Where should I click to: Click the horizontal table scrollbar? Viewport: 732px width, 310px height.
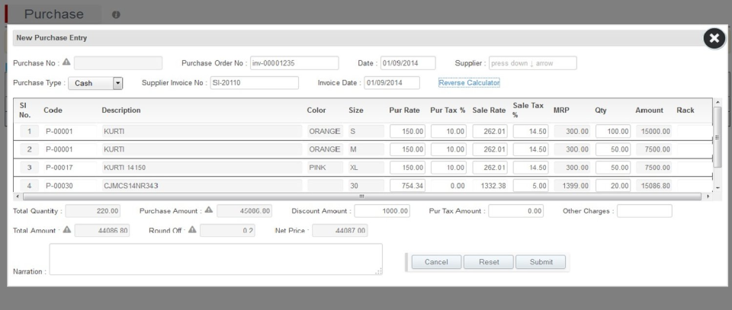361,197
